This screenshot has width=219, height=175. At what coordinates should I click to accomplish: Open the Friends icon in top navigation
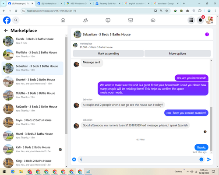(85, 20)
